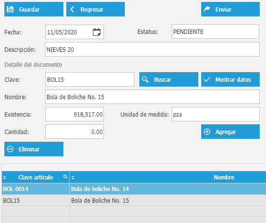The width and height of the screenshot is (266, 223).
Task: Click the Mostrar datos checkmark icon
Action: point(207,79)
